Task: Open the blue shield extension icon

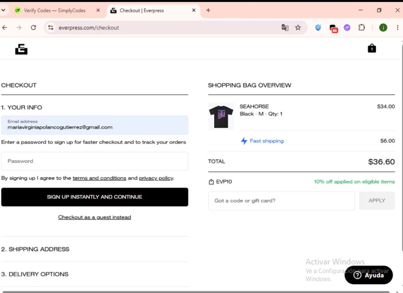Action: click(x=318, y=27)
